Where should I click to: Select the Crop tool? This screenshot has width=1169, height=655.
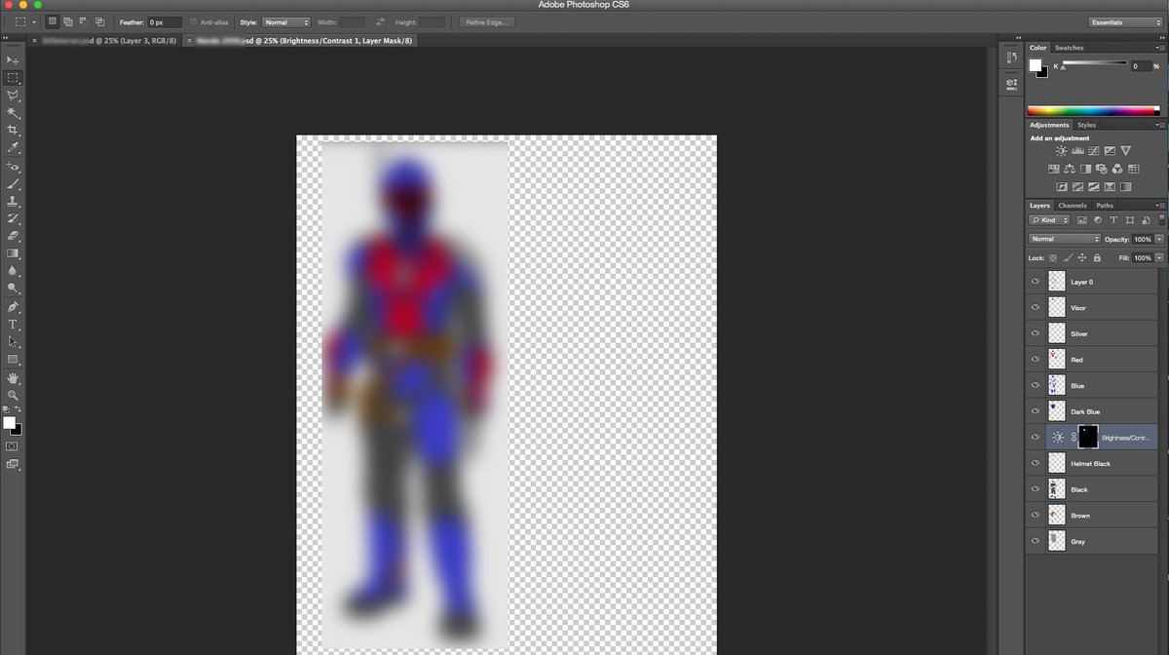tap(13, 130)
